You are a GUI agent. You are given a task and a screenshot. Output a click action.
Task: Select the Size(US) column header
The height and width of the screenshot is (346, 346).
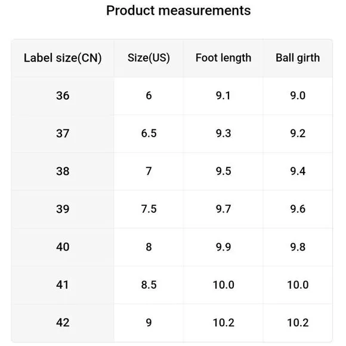[x=149, y=58]
